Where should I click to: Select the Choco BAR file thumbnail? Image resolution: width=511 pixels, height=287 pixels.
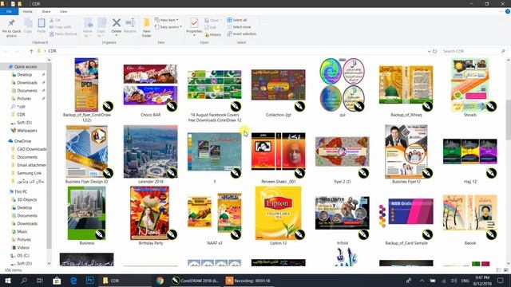point(151,85)
